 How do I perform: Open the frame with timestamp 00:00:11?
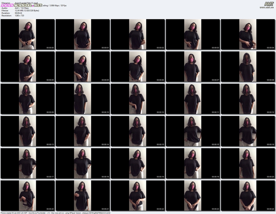pyautogui.click(x=193, y=99)
